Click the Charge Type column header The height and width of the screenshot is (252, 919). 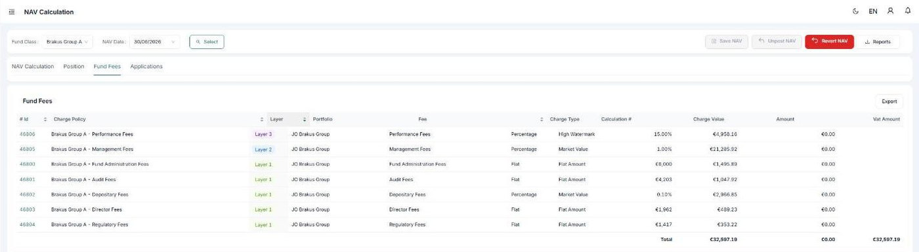coord(565,119)
